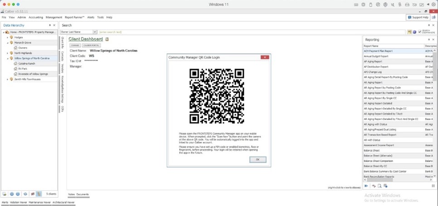Click the Client Dashboard heading link
This screenshot has height=206, width=438.
pyautogui.click(x=86, y=39)
